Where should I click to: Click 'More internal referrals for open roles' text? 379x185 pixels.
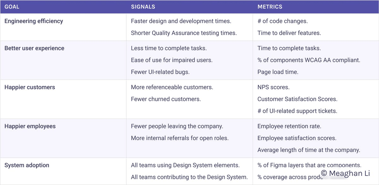pyautogui.click(x=180, y=138)
